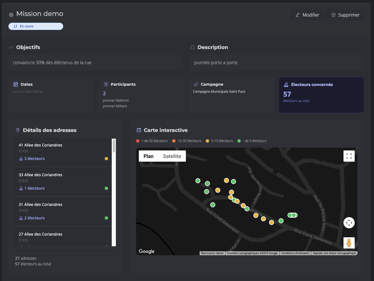Click the address list scrollbar
The height and width of the screenshot is (281, 374).
pos(114,146)
